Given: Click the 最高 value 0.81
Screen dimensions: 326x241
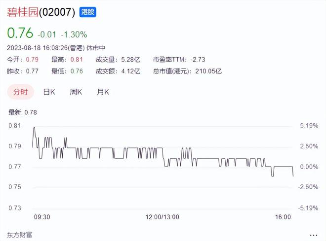Looking at the screenshot, I should click(77, 60).
